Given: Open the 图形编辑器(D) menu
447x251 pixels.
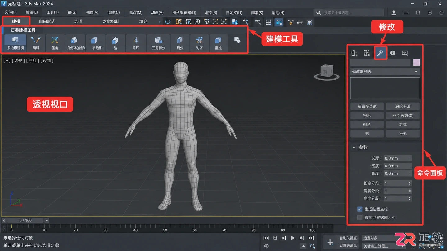Looking at the screenshot, I should pyautogui.click(x=184, y=12).
